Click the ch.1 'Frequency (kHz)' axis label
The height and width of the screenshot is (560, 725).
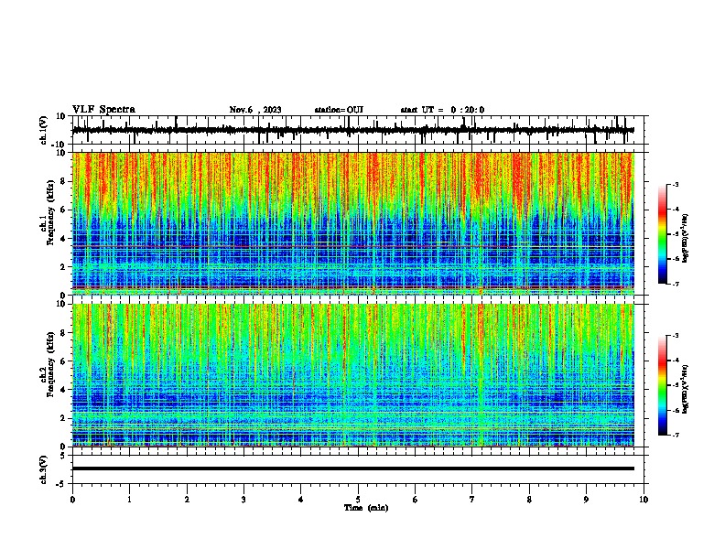50,212
